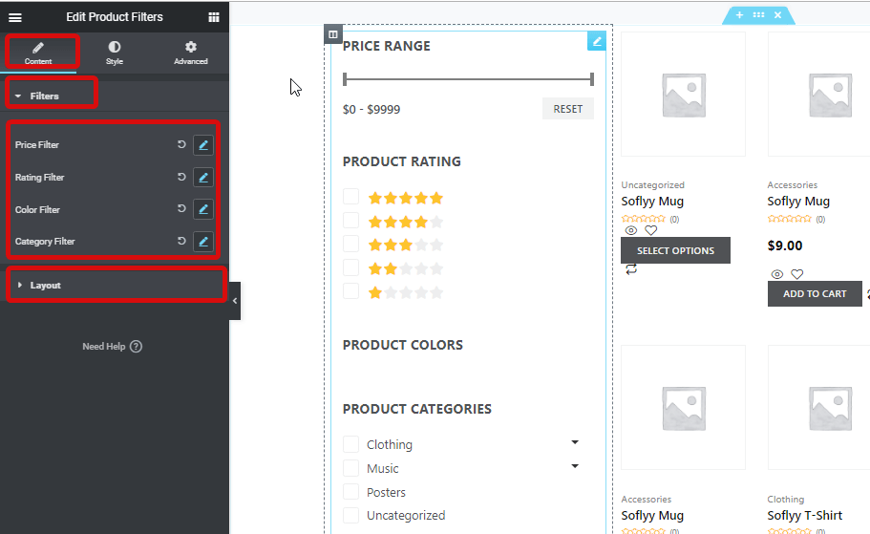Viewport: 870px width, 534px height.
Task: Check the Posters category checkbox
Action: [x=350, y=492]
